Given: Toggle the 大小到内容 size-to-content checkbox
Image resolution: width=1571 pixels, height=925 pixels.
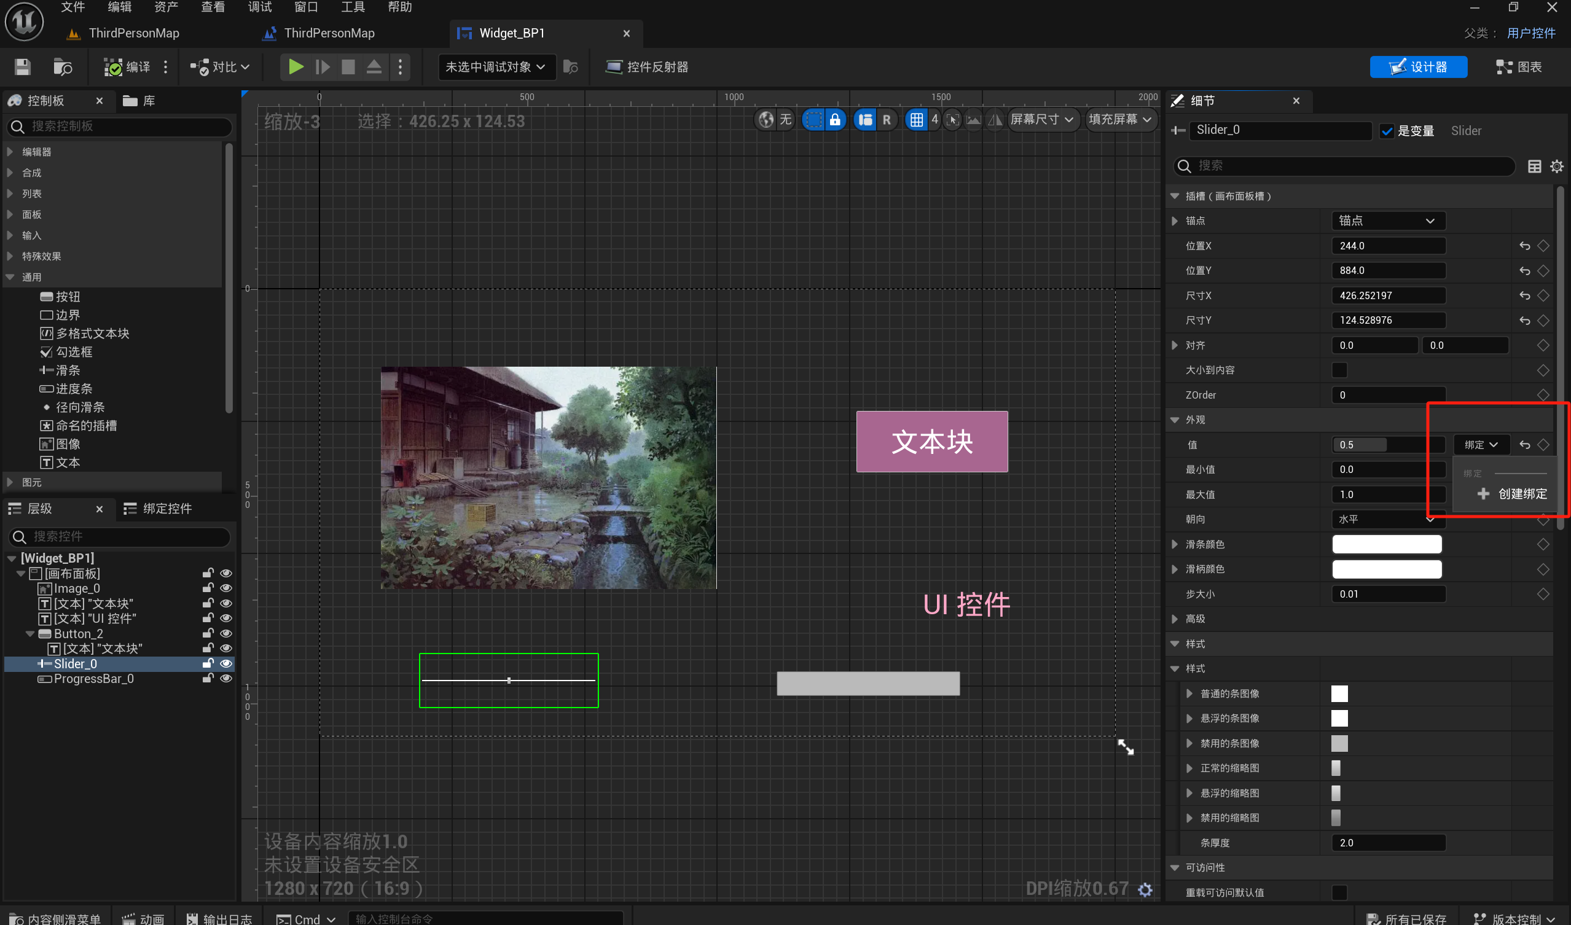Looking at the screenshot, I should (x=1340, y=370).
